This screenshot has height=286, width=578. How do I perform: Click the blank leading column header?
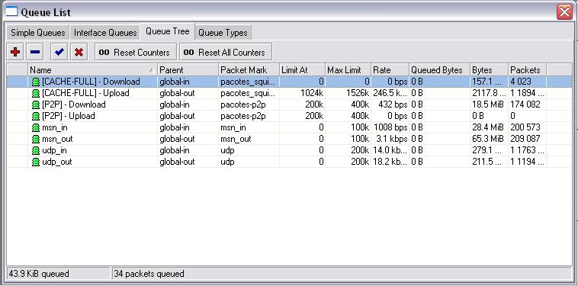18,69
